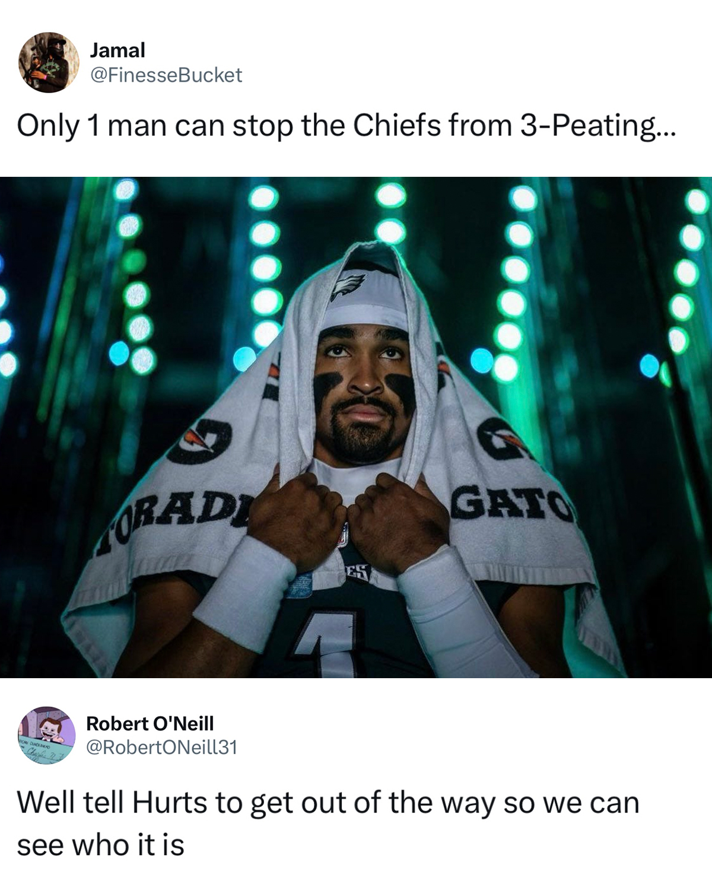Click the Robert O'Neill display name

point(150,723)
